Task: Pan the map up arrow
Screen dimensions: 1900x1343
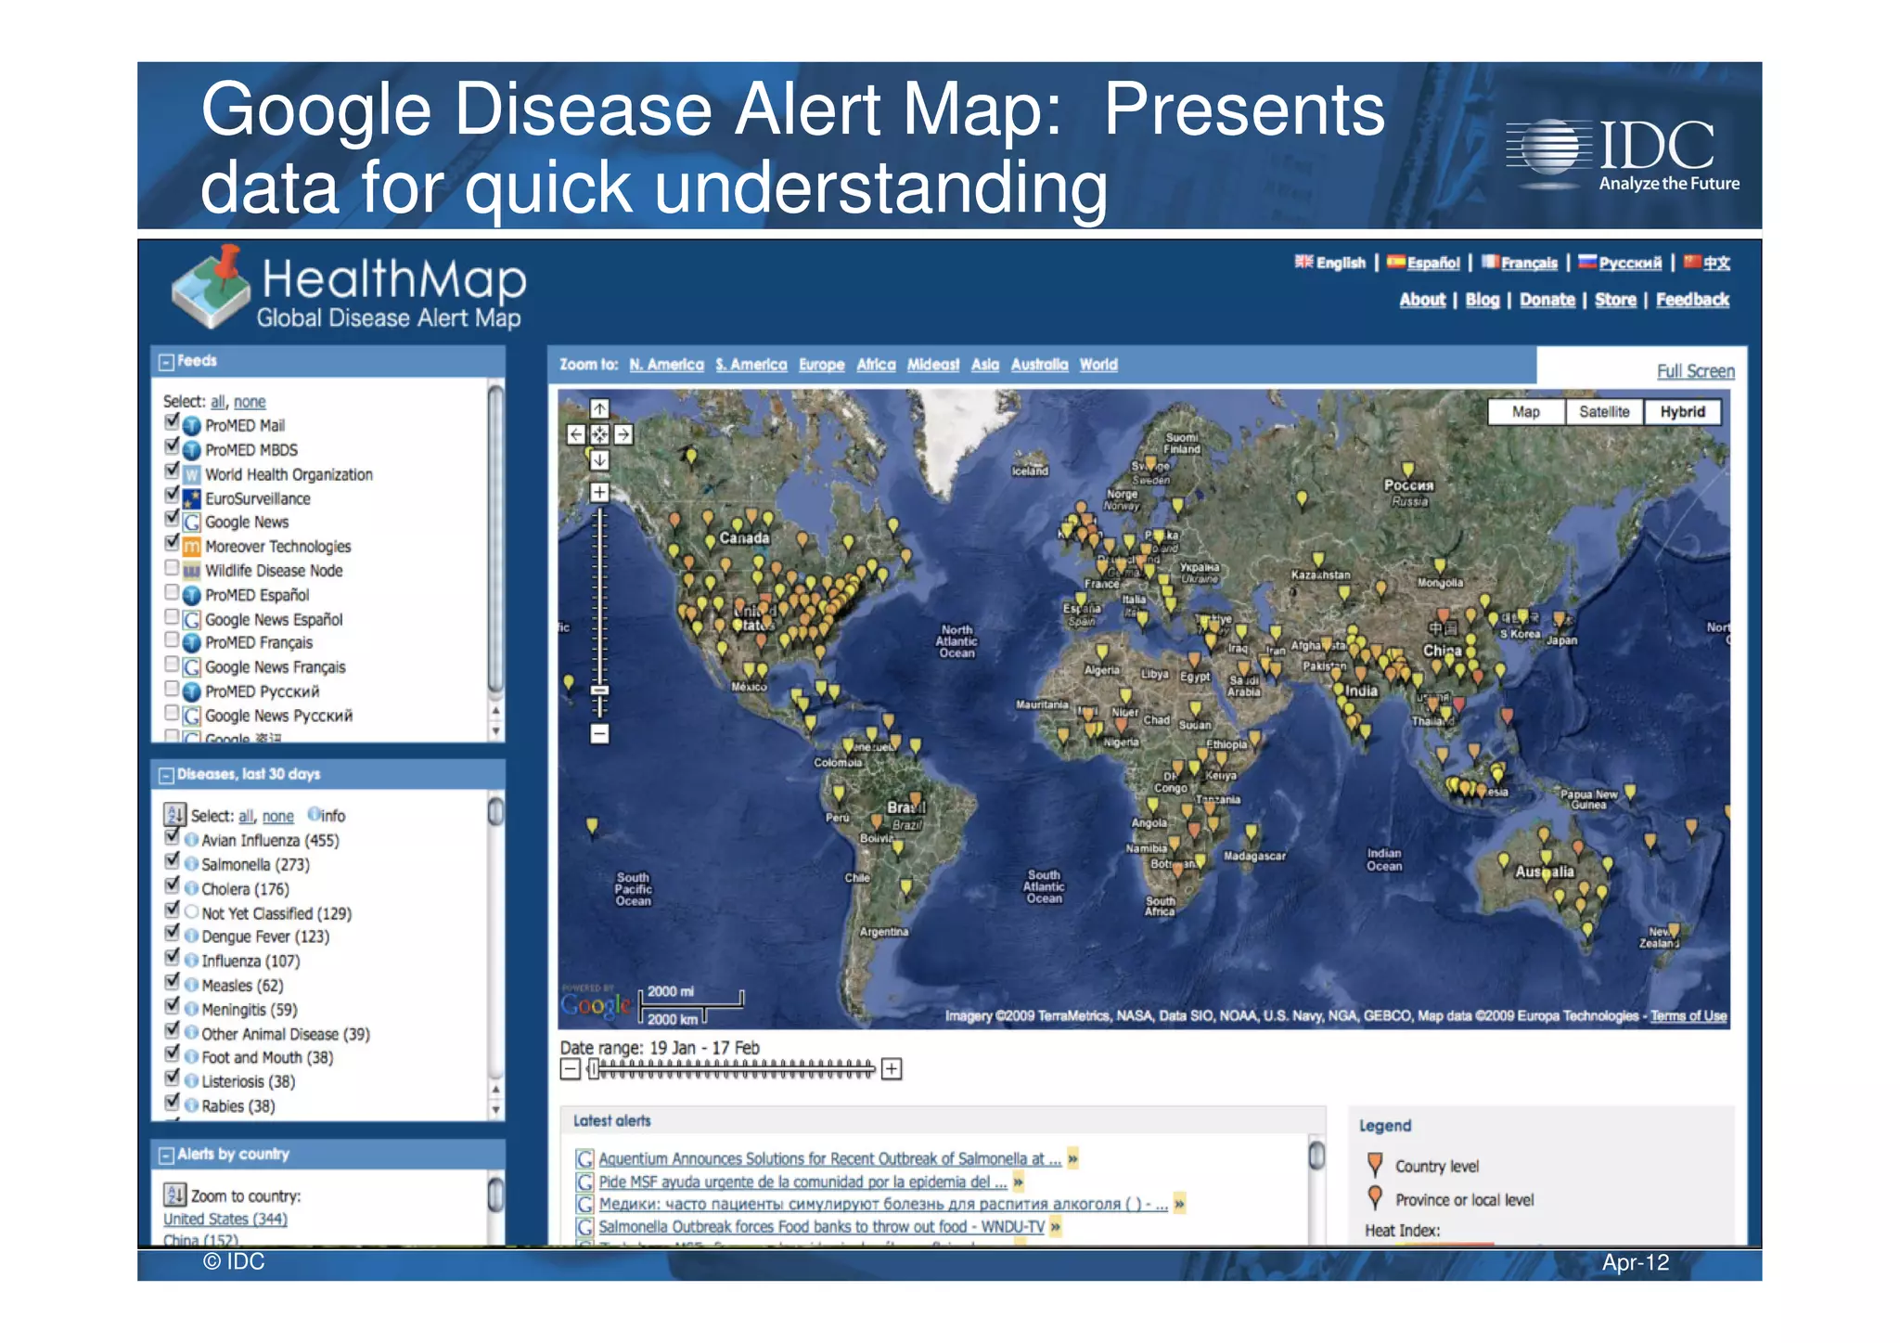Action: (x=599, y=408)
